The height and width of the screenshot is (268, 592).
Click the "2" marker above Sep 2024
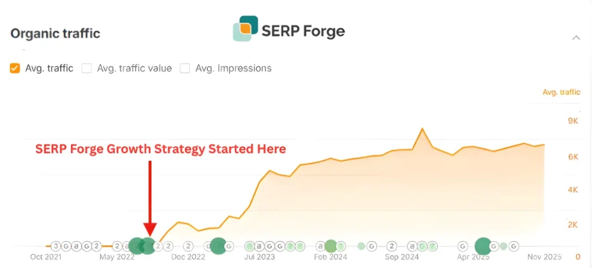pyautogui.click(x=392, y=246)
